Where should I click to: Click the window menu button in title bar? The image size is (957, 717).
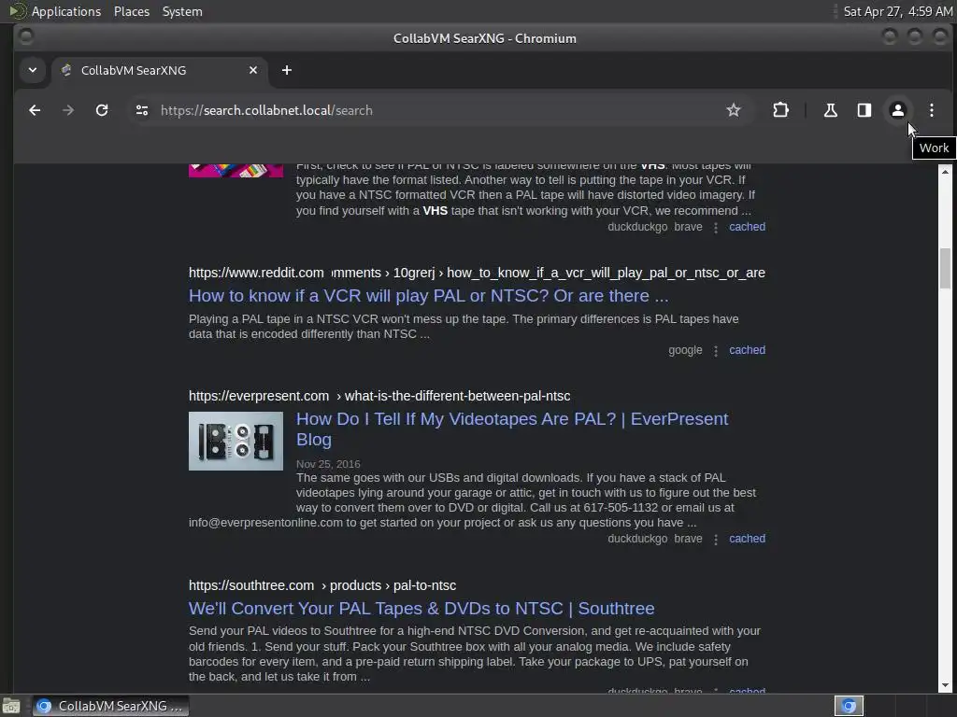tap(26, 37)
